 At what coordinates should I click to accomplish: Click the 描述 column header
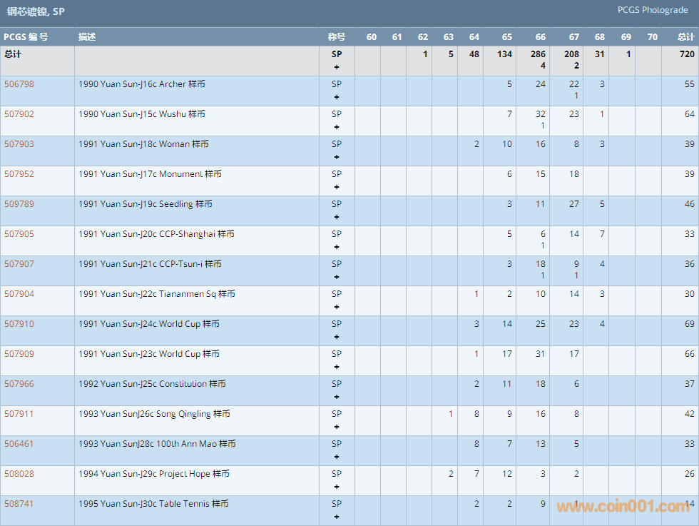[87, 37]
